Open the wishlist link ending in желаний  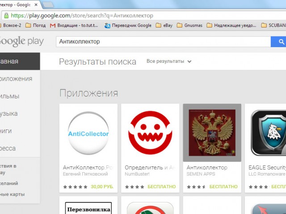[9, 183]
